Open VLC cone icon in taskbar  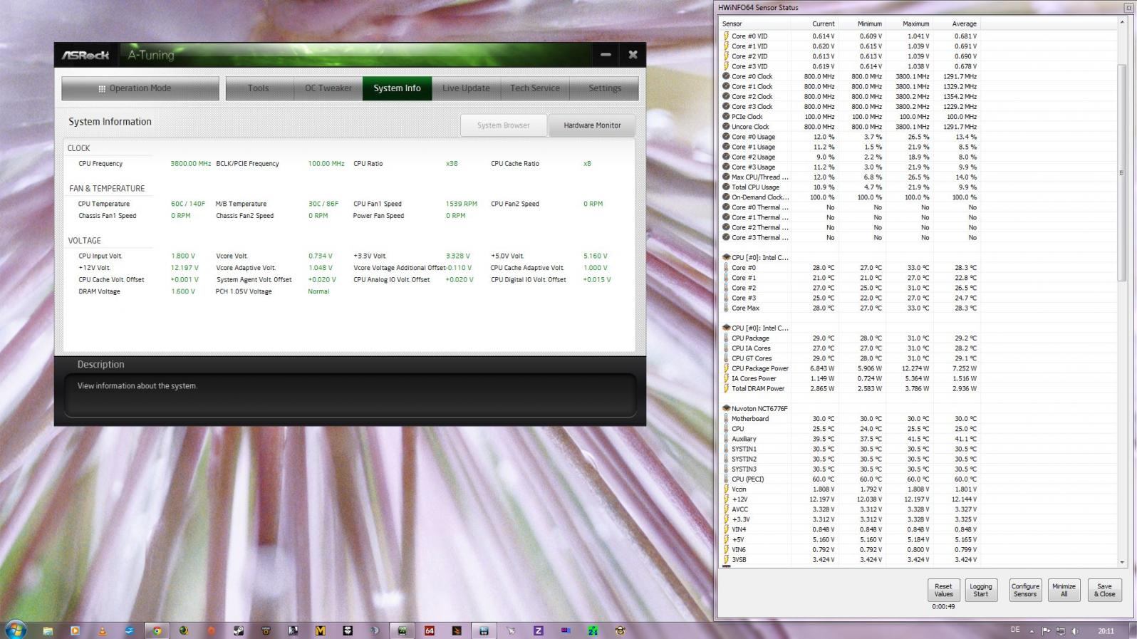point(102,630)
